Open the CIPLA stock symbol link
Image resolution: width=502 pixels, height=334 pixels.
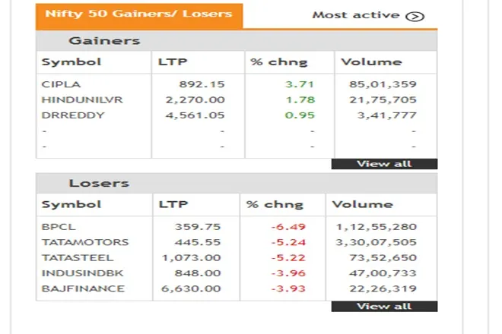(x=61, y=84)
